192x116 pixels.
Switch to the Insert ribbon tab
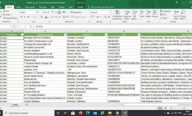tap(18, 7)
